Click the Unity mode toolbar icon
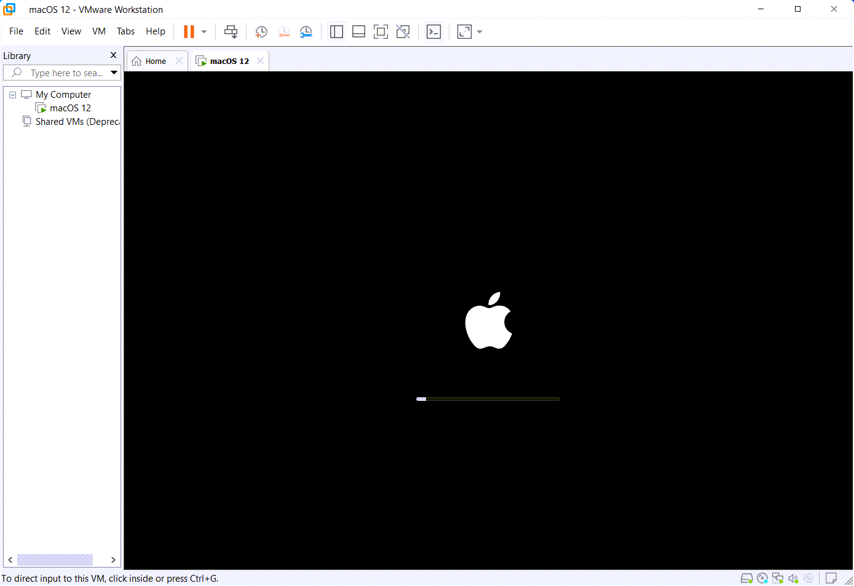Screen dimensions: 854x586 pos(403,32)
